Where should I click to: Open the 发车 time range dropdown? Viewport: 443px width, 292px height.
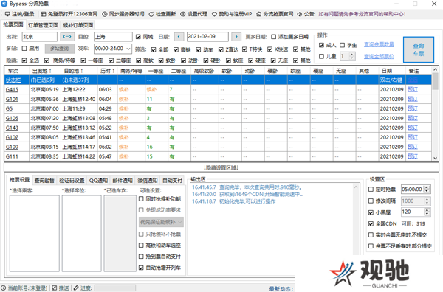tap(128, 49)
